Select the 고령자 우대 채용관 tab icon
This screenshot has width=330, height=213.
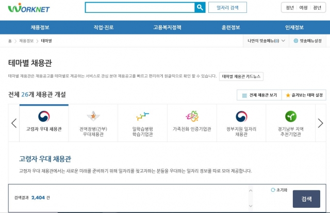click(x=44, y=117)
